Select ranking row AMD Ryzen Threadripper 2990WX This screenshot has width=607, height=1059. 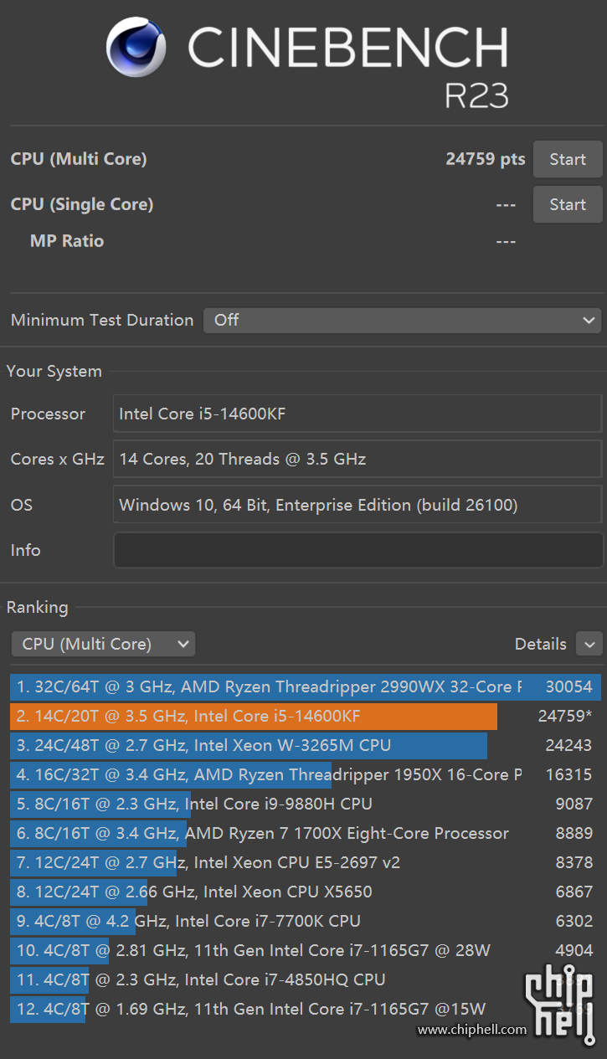[306, 687]
